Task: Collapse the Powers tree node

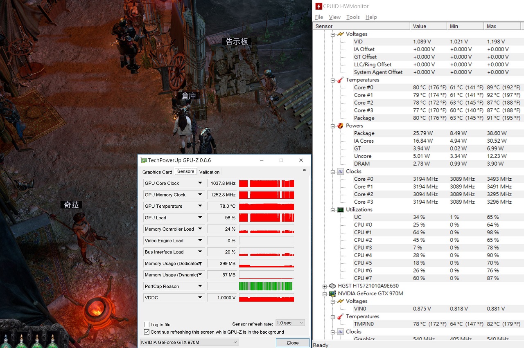Action: pyautogui.click(x=333, y=126)
